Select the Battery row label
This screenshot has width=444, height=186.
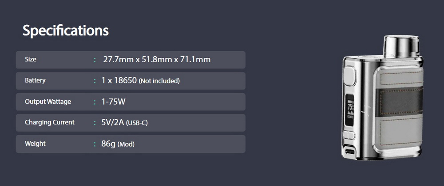coord(35,80)
